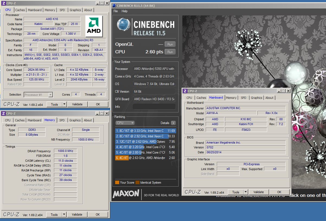Screen dimensions: 326x221
Task: Click the Cinebench sphere logo in side panel
Action: 124,25
